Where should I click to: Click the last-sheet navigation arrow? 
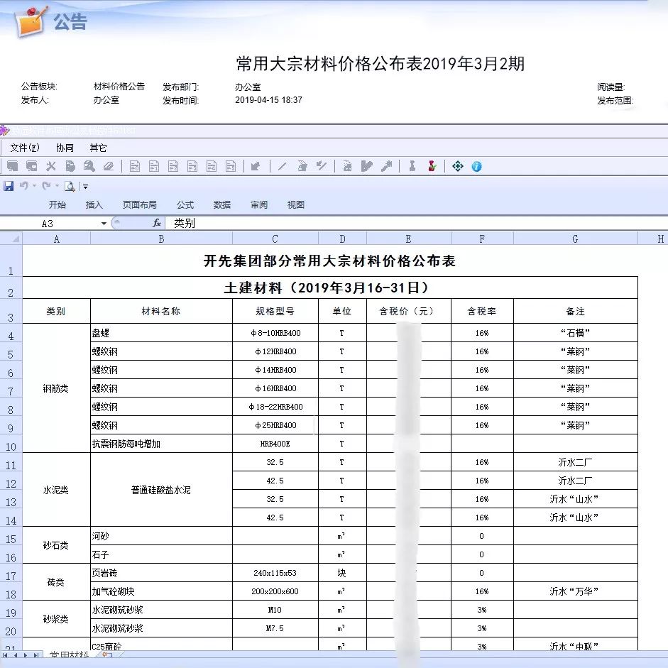pos(35,655)
